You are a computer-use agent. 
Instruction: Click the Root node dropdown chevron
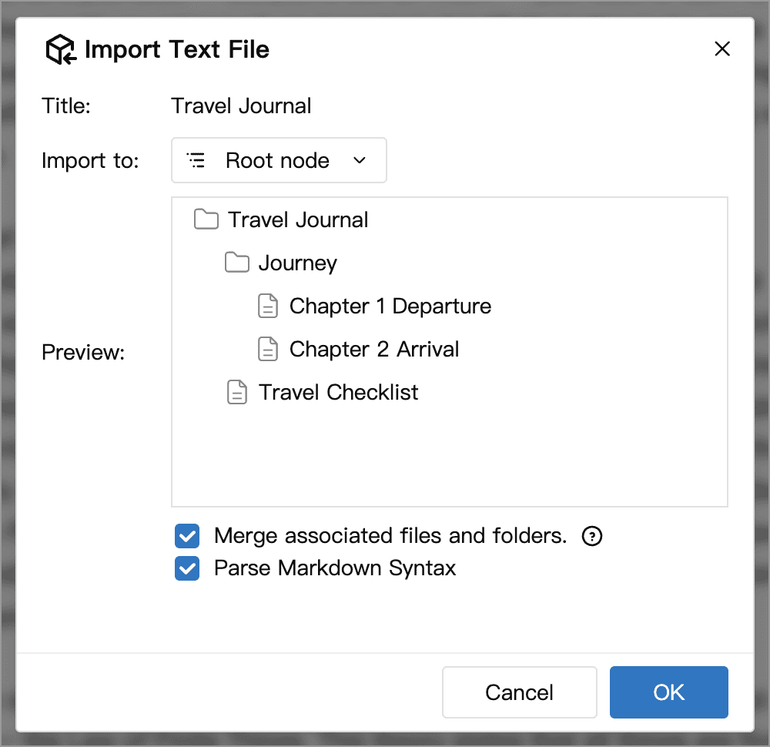(360, 160)
